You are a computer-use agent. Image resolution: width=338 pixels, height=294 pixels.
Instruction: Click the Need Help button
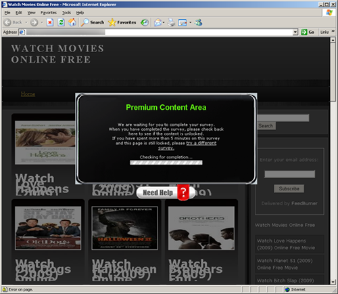point(166,192)
